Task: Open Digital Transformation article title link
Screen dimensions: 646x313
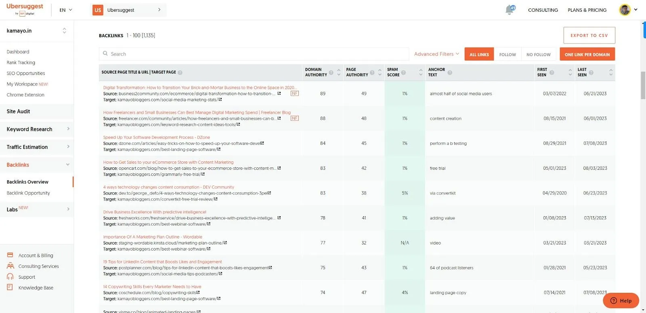Action: click(200, 88)
